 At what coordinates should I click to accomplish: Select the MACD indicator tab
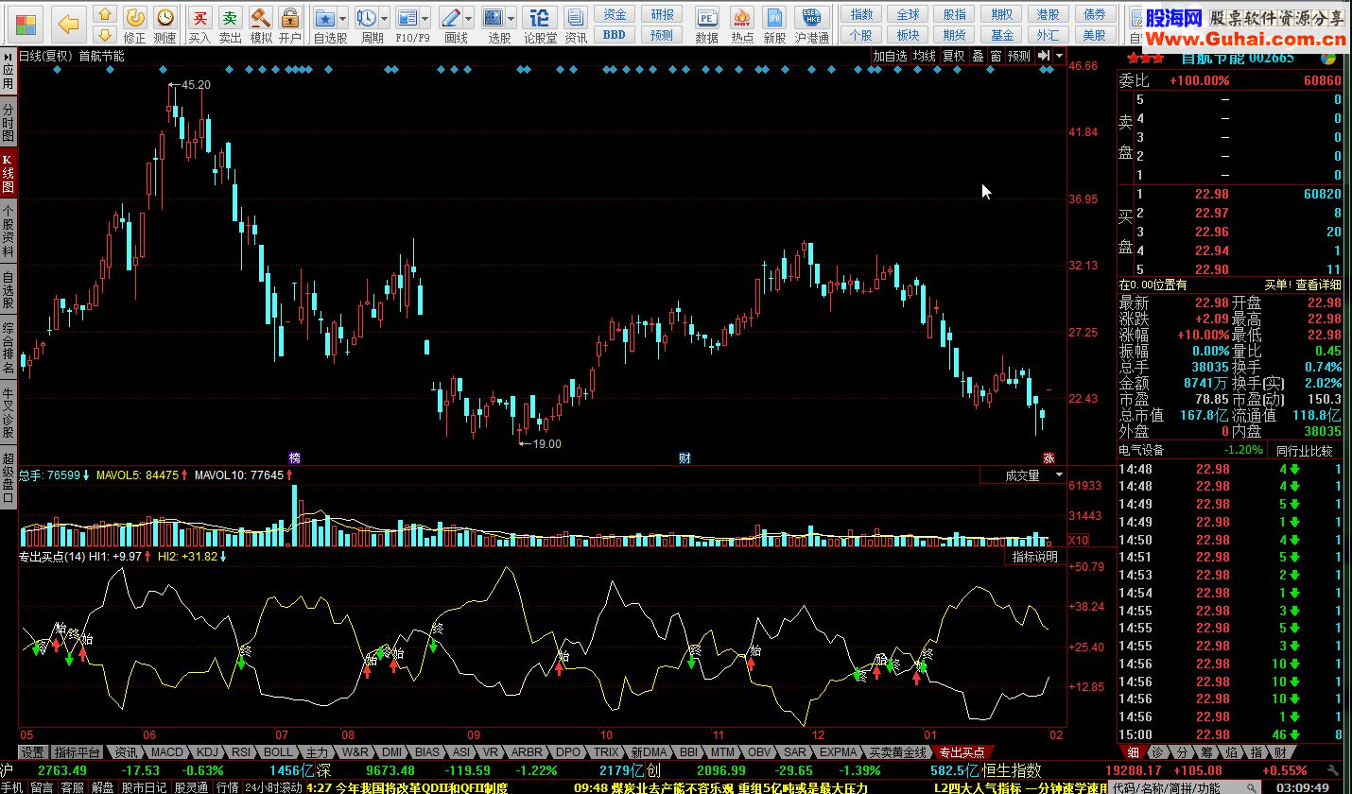click(x=167, y=752)
